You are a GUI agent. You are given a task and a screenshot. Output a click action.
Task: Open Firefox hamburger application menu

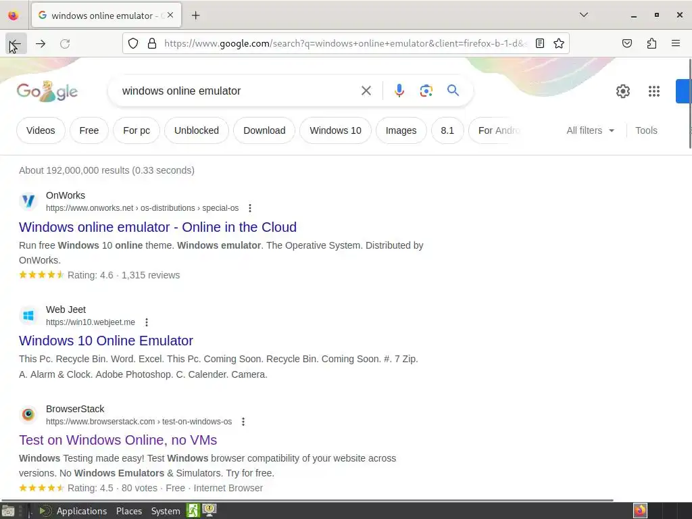(x=676, y=43)
